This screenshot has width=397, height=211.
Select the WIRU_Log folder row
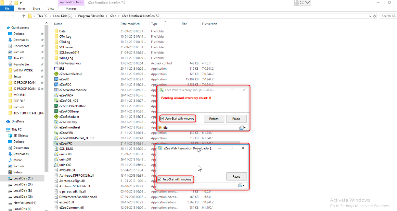tap(147, 58)
